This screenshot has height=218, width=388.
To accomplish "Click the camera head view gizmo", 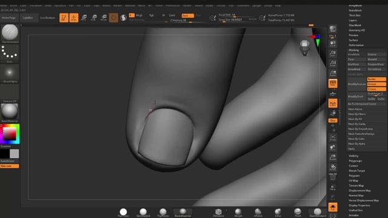I will (x=305, y=47).
